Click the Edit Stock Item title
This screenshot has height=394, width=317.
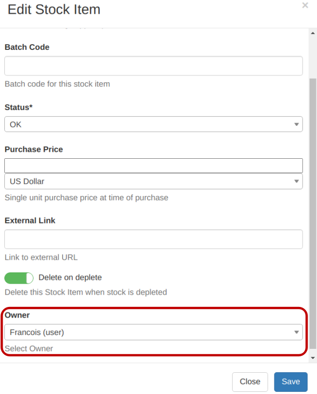[54, 10]
